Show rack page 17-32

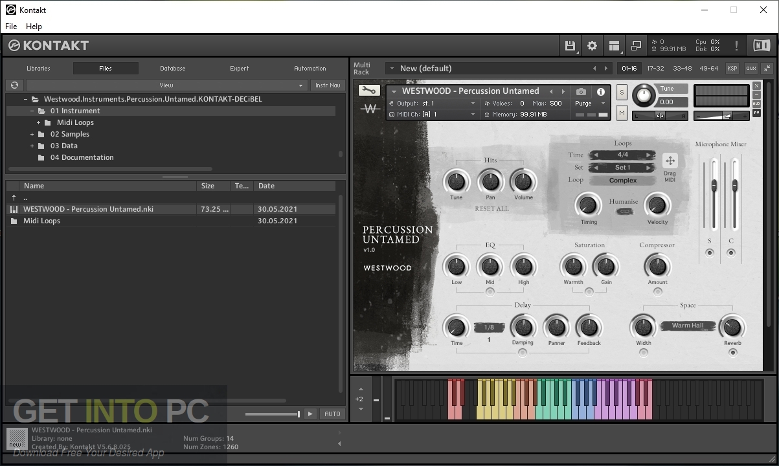coord(655,68)
